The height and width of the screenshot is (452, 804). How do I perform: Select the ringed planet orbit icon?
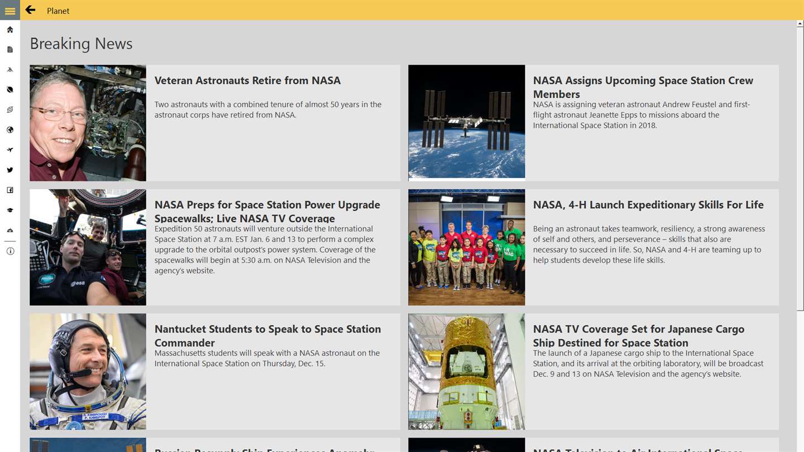coord(10,110)
